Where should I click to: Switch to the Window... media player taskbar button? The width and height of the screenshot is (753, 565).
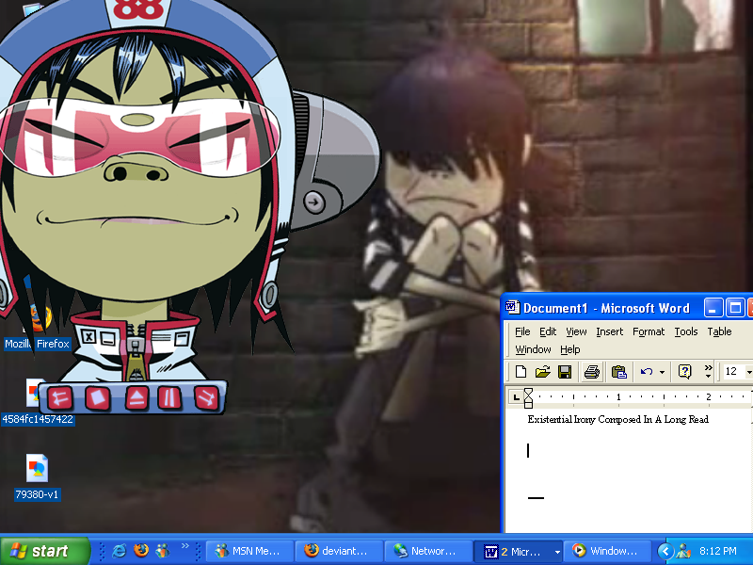click(x=607, y=551)
